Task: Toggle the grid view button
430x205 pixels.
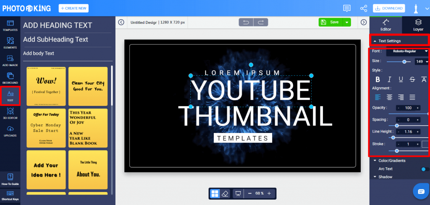Action: point(215,194)
